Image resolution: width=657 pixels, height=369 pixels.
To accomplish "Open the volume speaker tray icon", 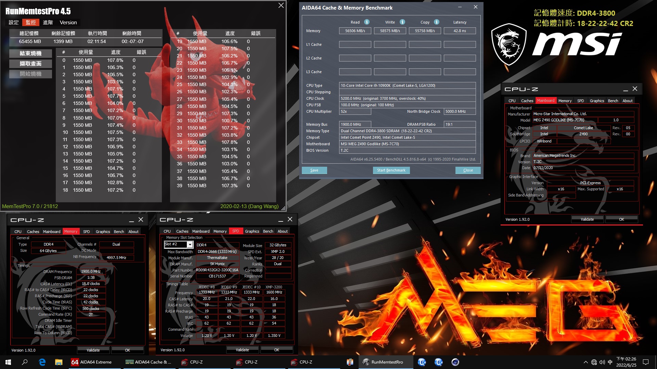I will [602, 362].
